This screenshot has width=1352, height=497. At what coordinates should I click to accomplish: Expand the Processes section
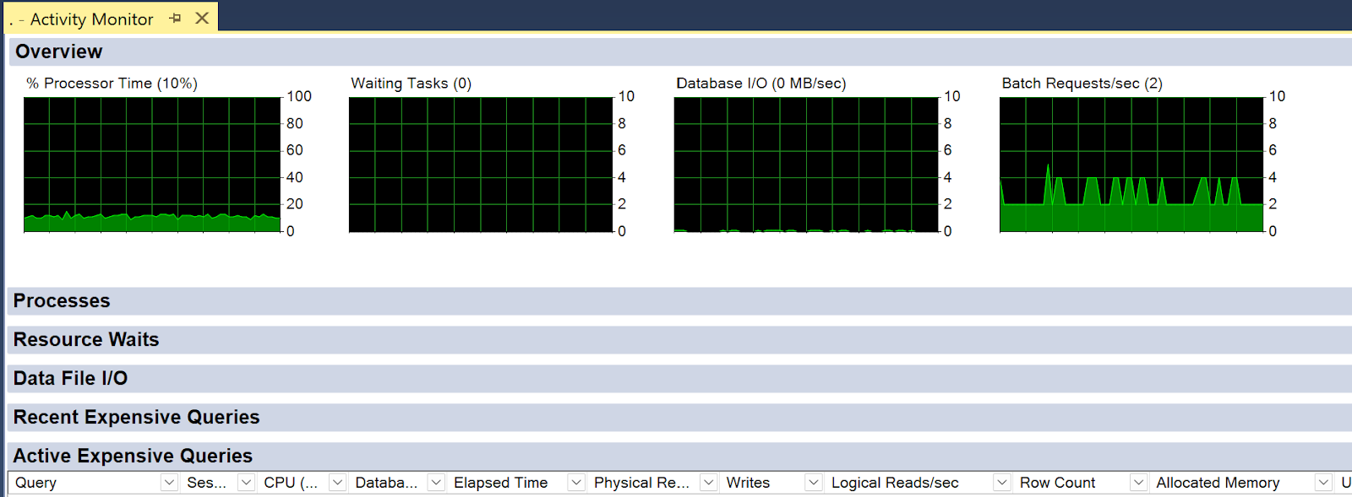(680, 301)
